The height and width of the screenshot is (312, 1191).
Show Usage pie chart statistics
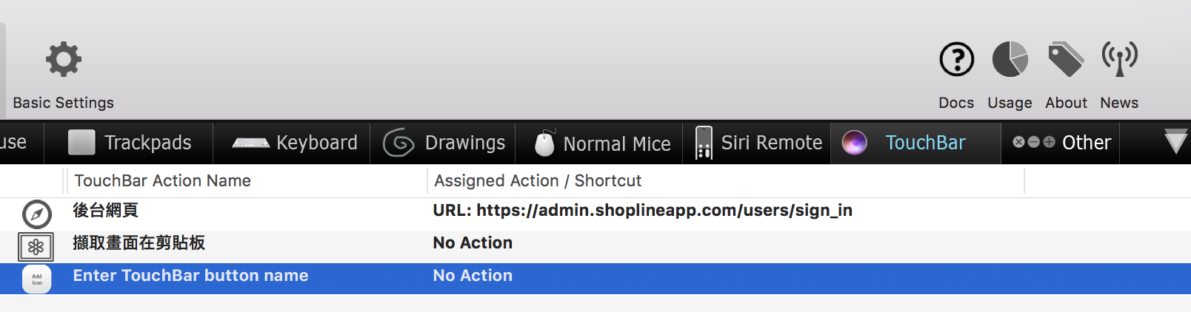[x=1010, y=59]
